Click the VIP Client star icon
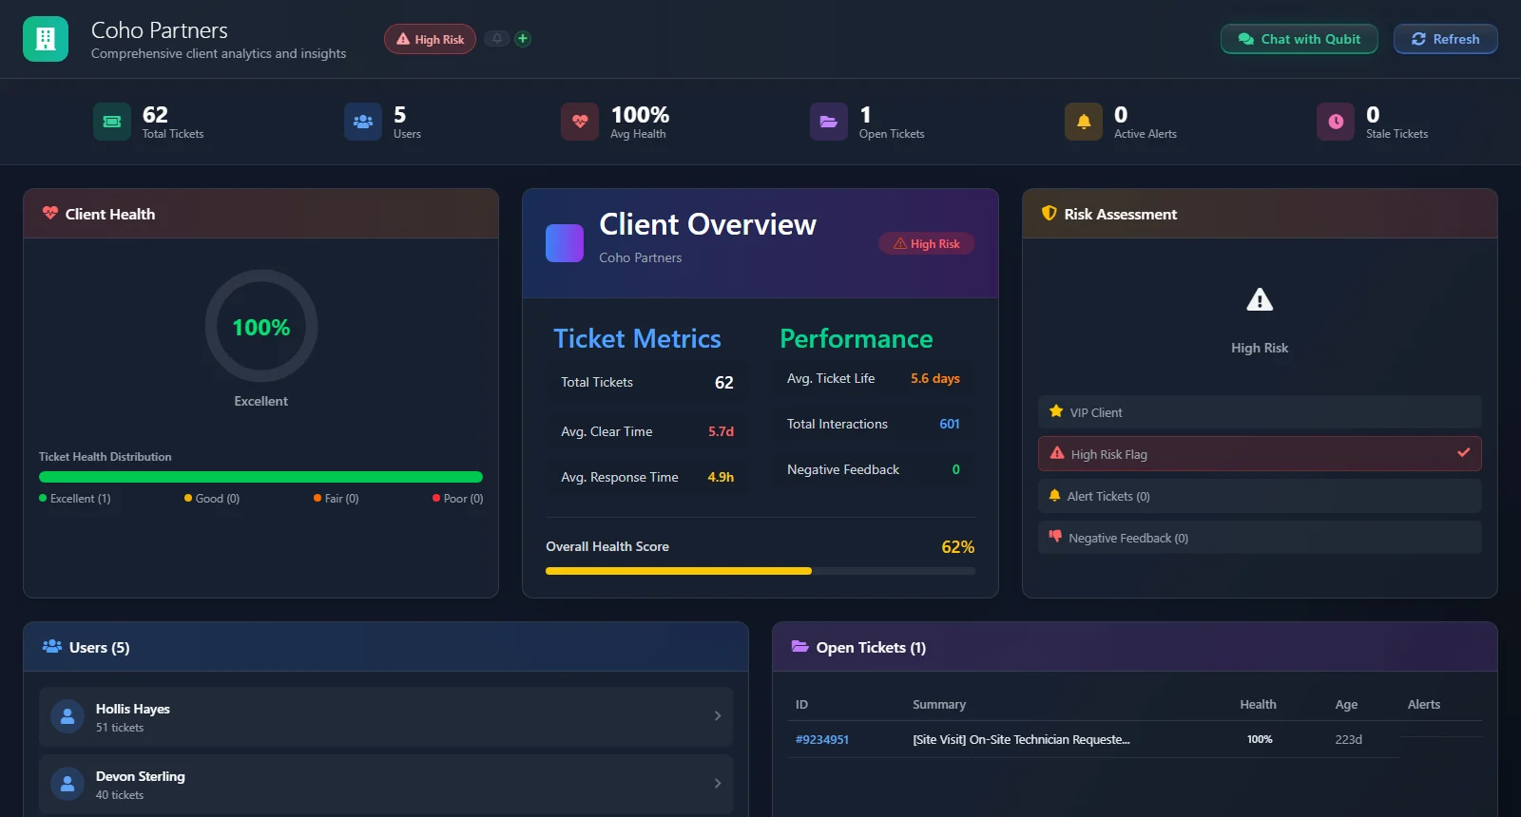The image size is (1521, 817). click(1056, 411)
